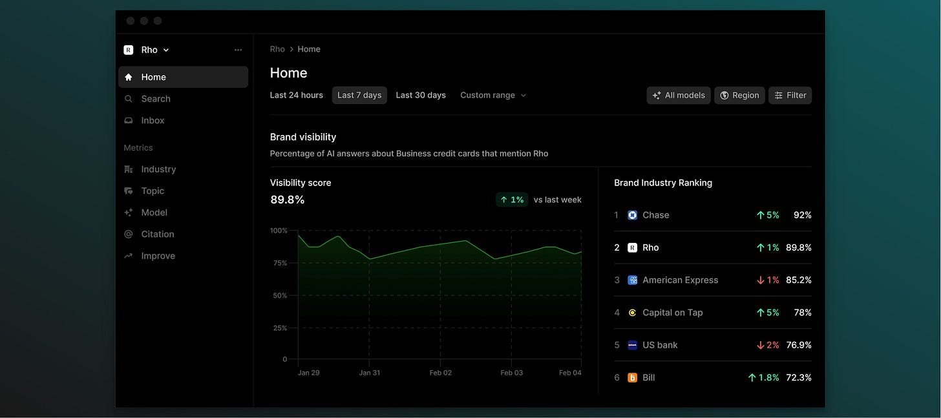Click the Filter sliders icon

pos(779,95)
